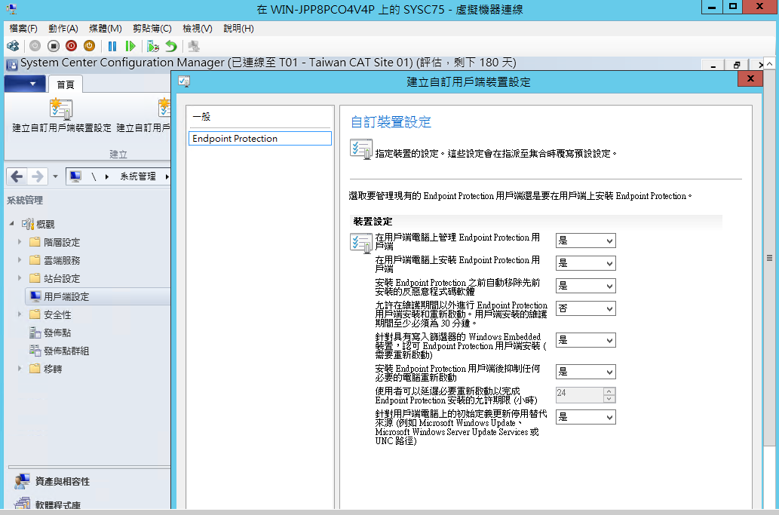The image size is (779, 515).
Task: Increase the restart delay hours spinner
Action: [x=609, y=391]
